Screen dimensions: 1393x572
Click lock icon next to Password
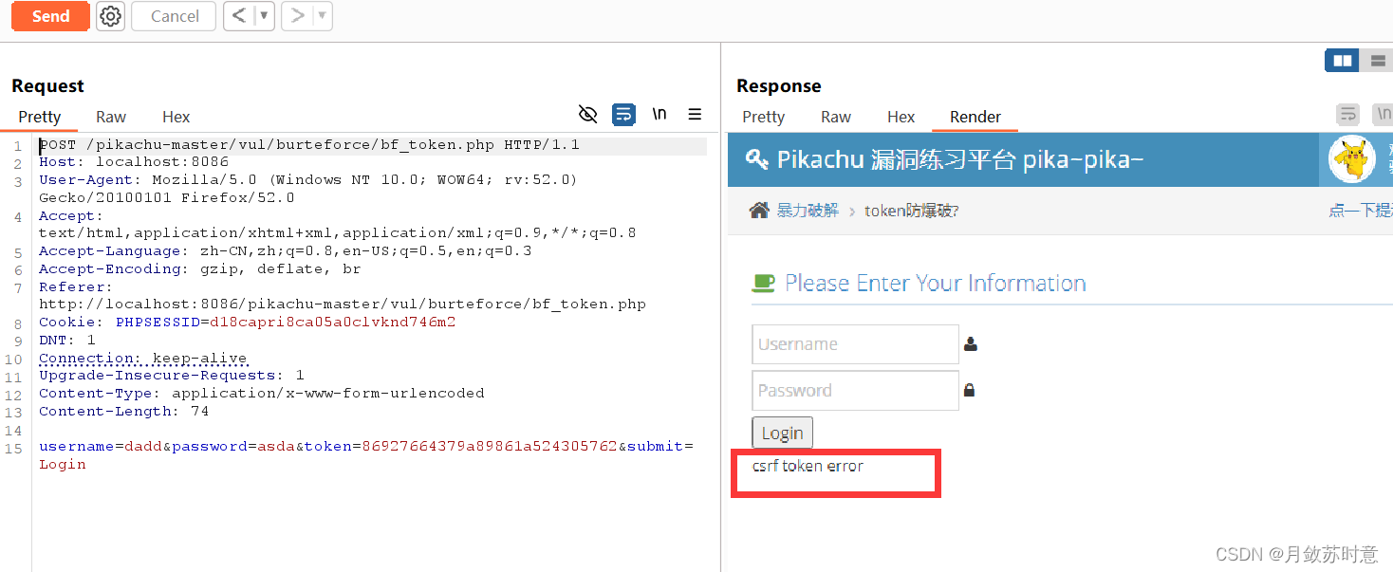tap(970, 390)
